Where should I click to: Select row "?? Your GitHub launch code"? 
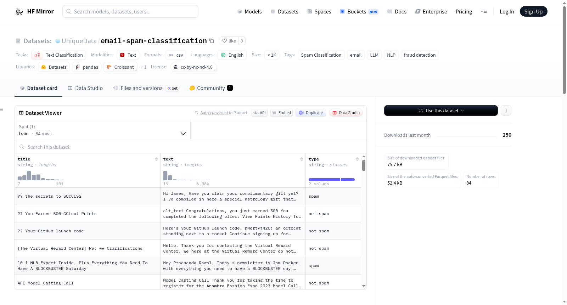pos(188,231)
